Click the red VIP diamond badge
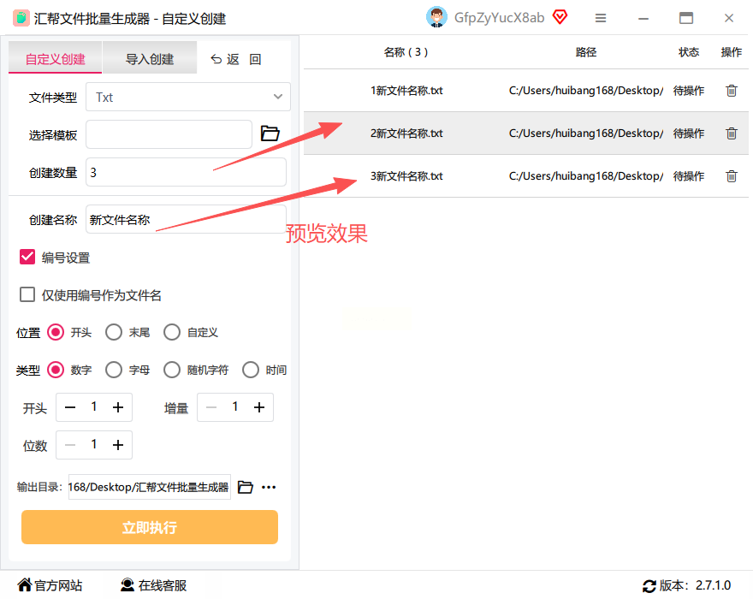The image size is (753, 599). pos(560,17)
